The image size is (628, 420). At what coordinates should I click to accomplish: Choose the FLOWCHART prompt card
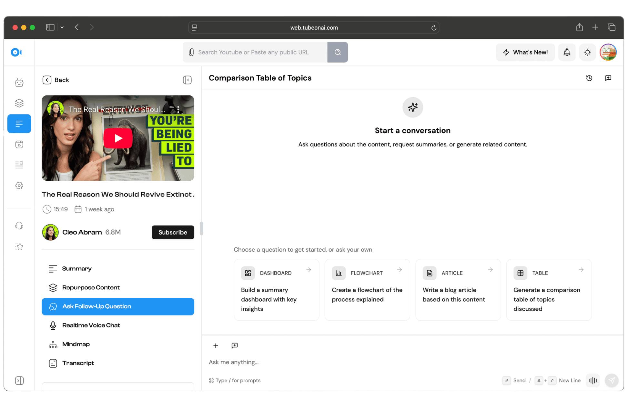(x=367, y=290)
